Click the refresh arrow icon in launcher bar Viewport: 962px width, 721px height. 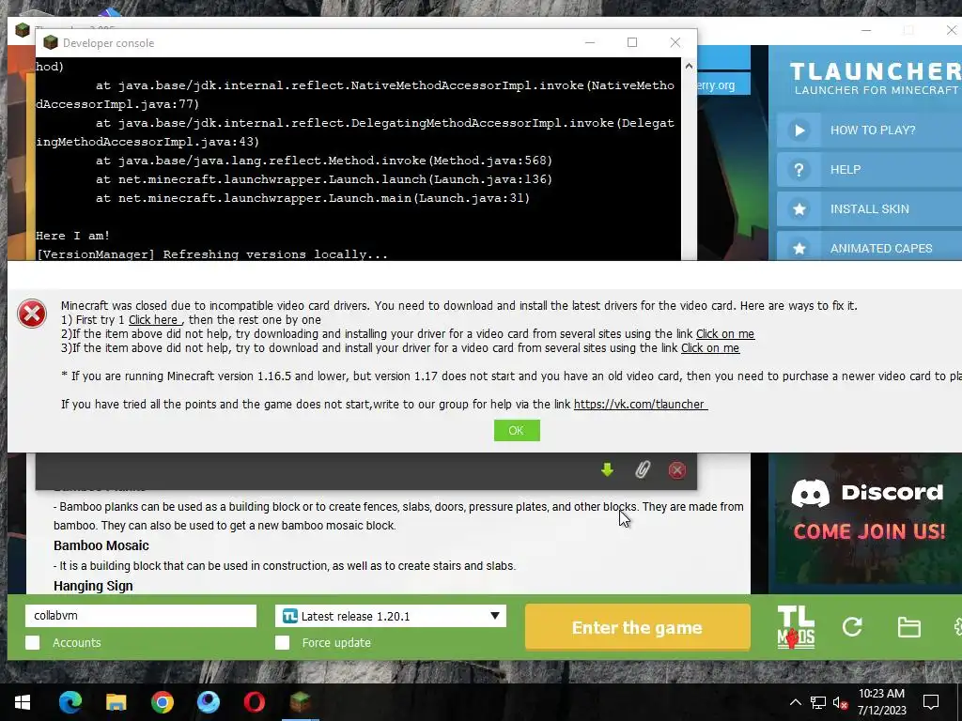click(852, 626)
